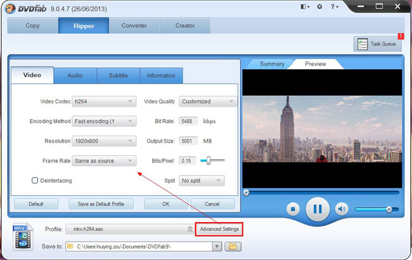
Task: Open the Task Queue list
Action: click(x=378, y=44)
